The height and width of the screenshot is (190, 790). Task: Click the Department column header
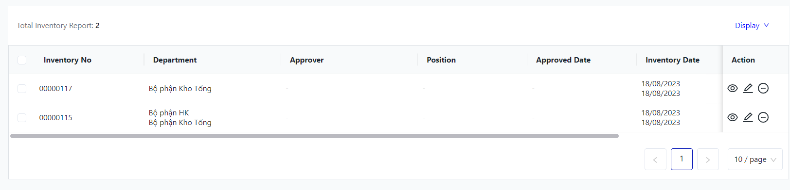pos(175,60)
